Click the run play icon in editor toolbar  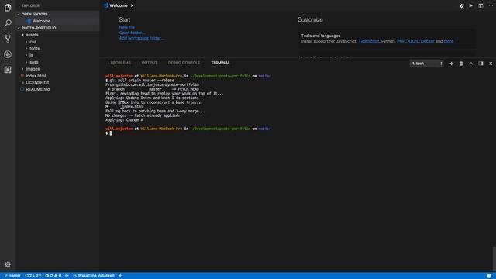(x=471, y=5)
